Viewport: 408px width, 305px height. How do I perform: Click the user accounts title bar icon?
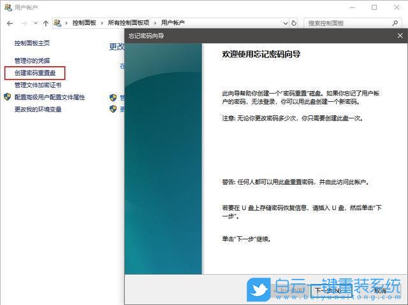coord(8,7)
